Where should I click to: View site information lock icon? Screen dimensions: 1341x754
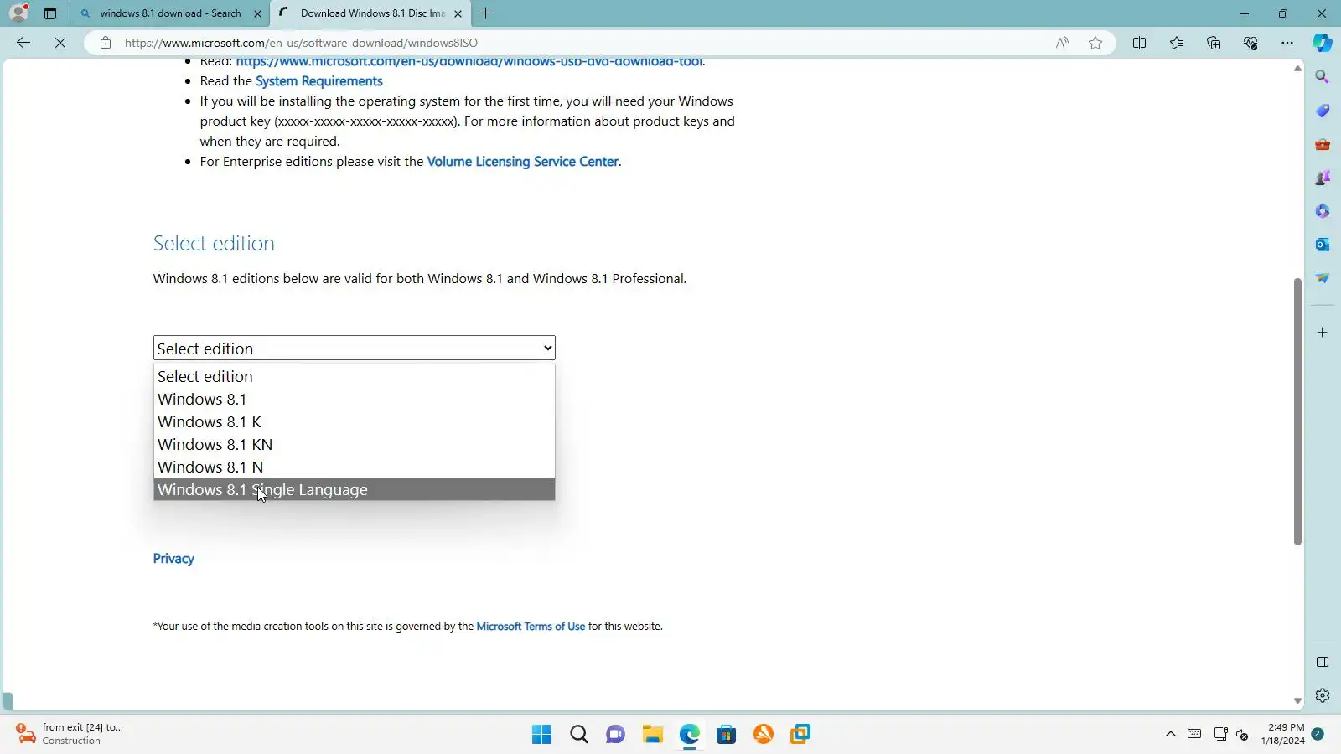pos(106,43)
